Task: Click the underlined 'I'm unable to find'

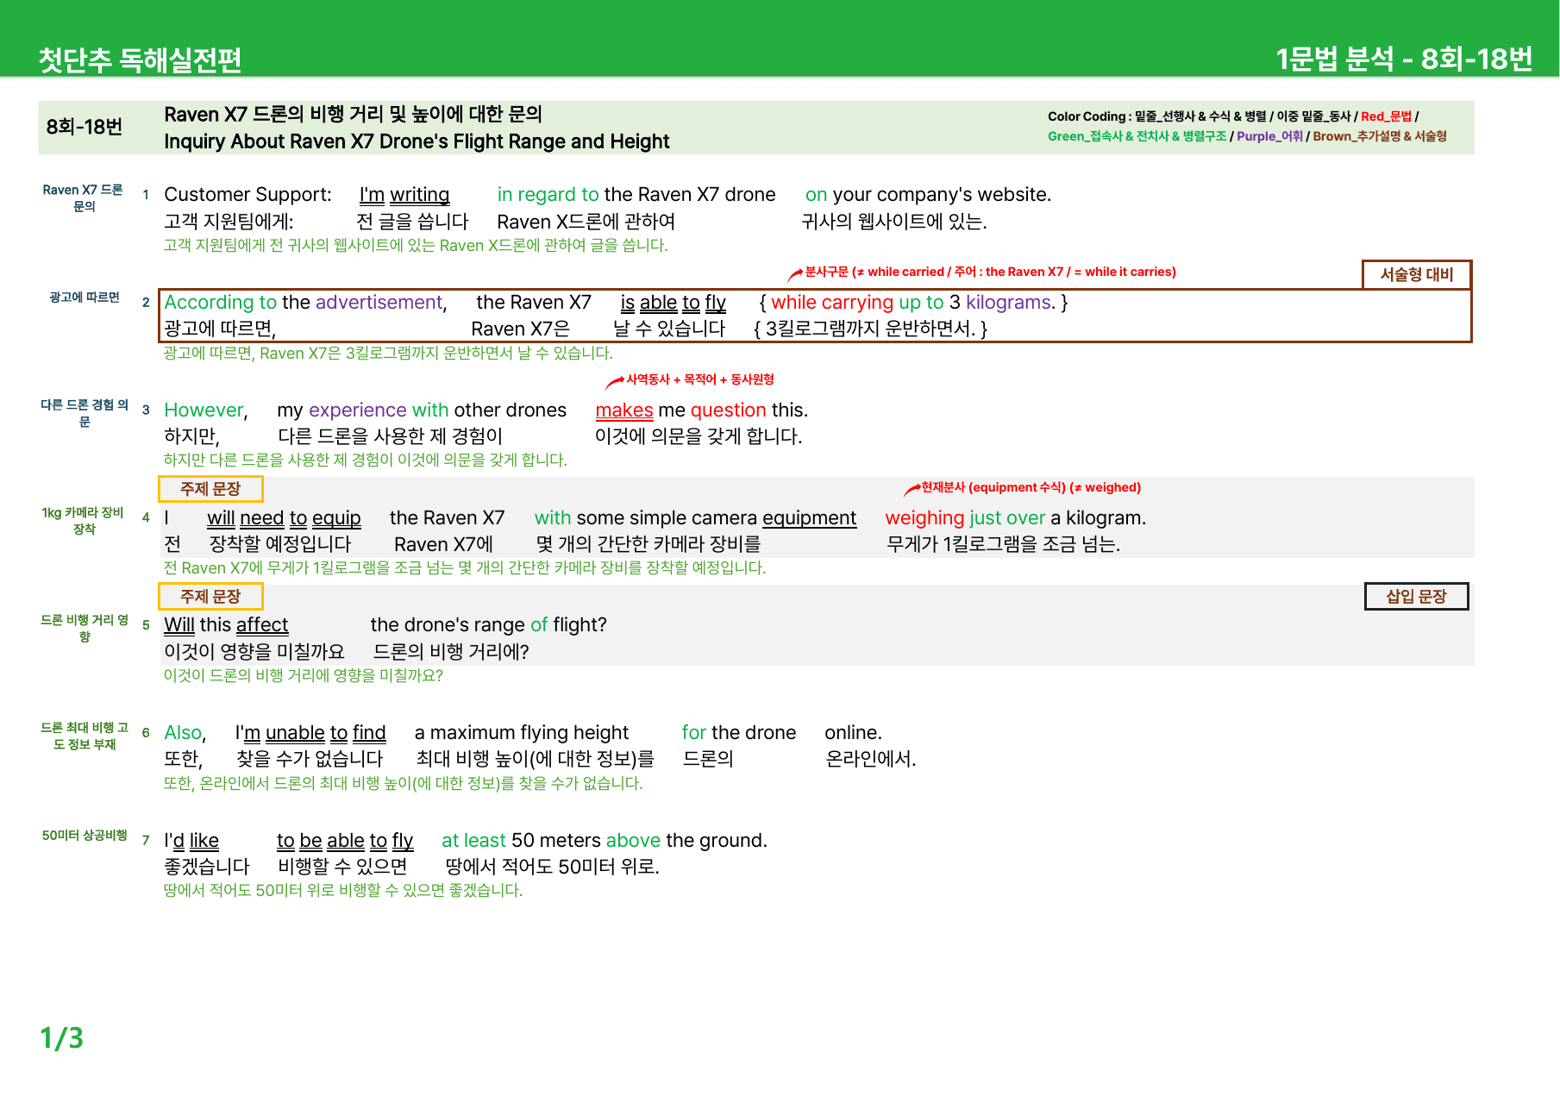Action: coord(310,733)
